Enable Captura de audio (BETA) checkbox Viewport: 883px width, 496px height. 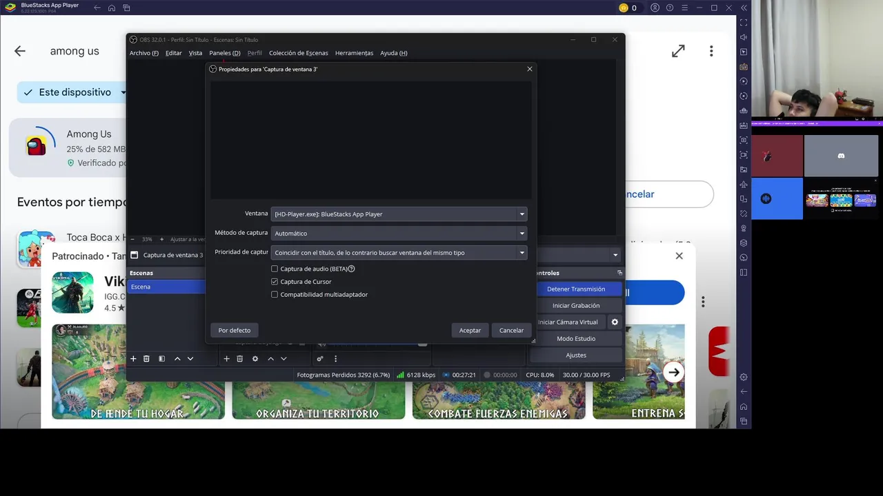275,269
